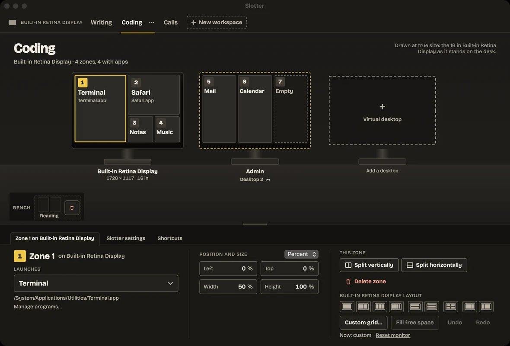Click the Reset monitor link
The image size is (510, 346).
pos(393,335)
